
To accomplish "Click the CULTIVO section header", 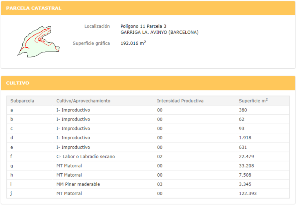I will tap(18, 83).
